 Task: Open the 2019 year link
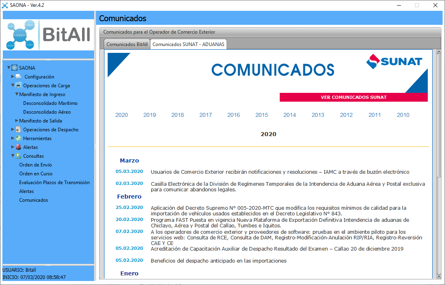[x=150, y=115]
